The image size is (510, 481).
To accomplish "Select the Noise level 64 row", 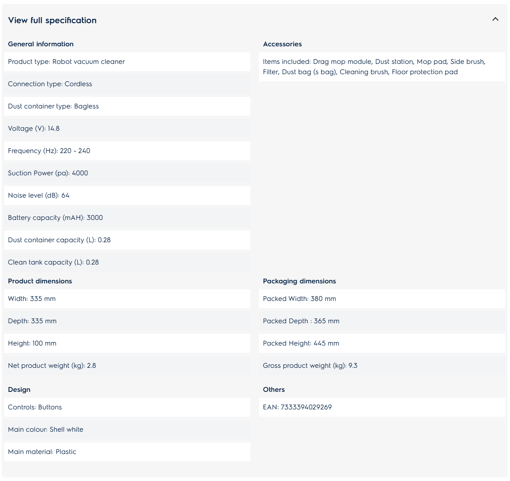I will click(127, 195).
